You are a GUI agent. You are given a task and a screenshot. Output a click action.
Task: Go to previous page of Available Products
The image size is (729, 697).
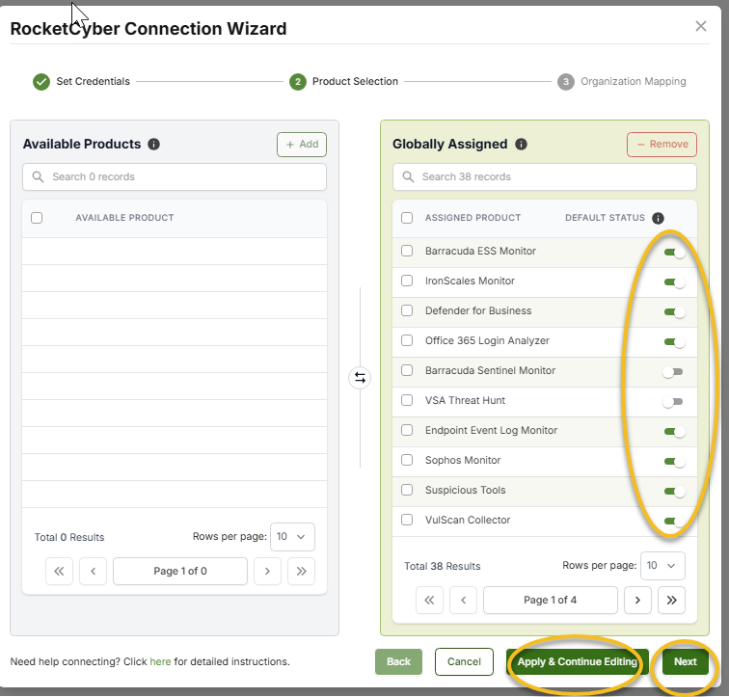pos(93,571)
